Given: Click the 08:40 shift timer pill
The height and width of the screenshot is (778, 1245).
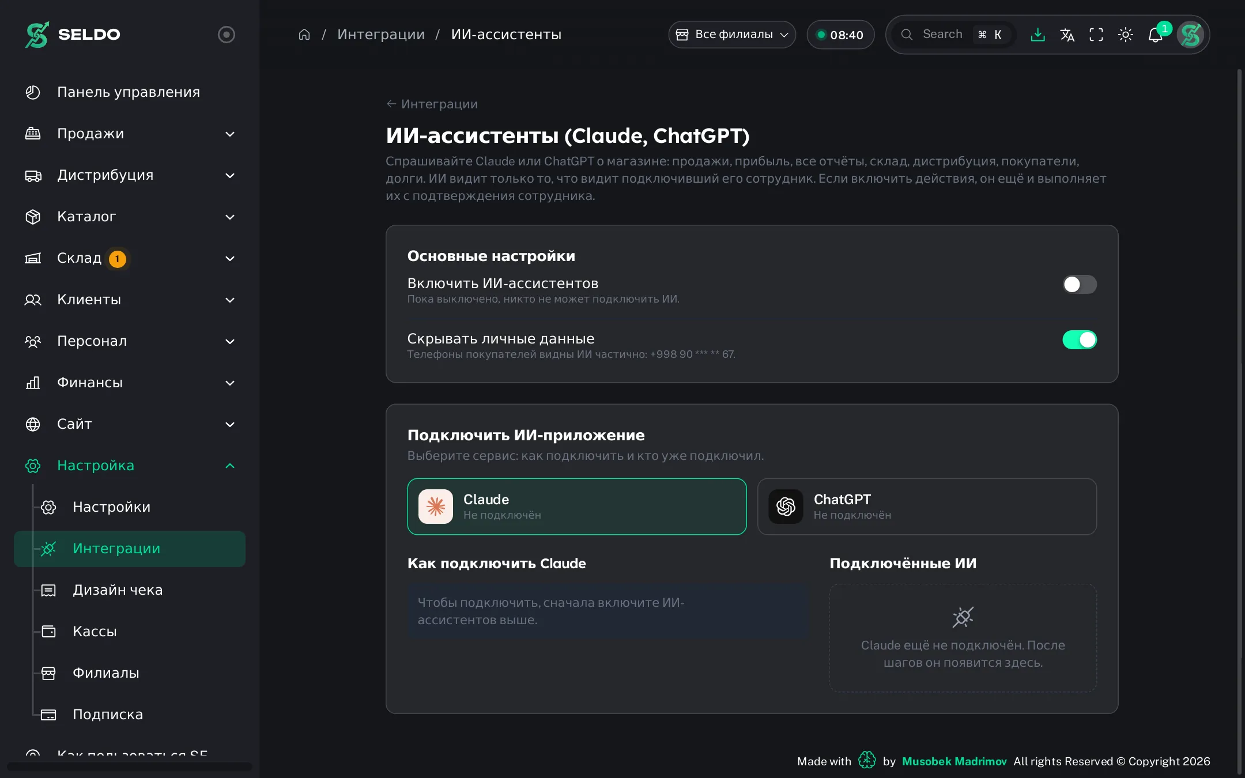Looking at the screenshot, I should point(840,35).
